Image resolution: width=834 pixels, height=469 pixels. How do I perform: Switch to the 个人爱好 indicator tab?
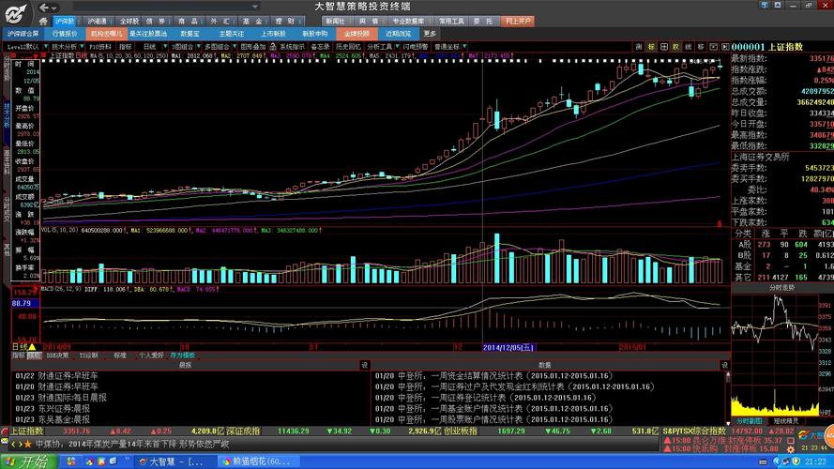coord(152,356)
